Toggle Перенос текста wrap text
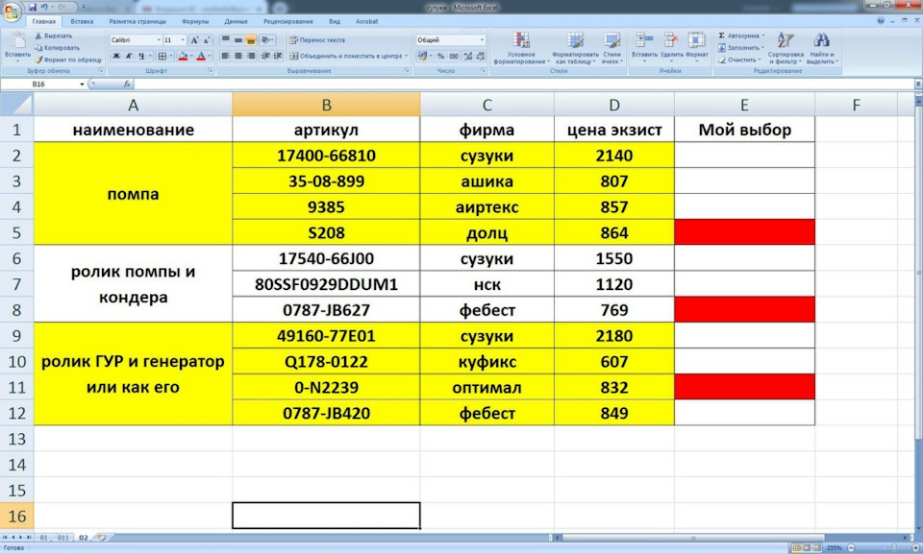This screenshot has width=923, height=554. click(x=317, y=40)
